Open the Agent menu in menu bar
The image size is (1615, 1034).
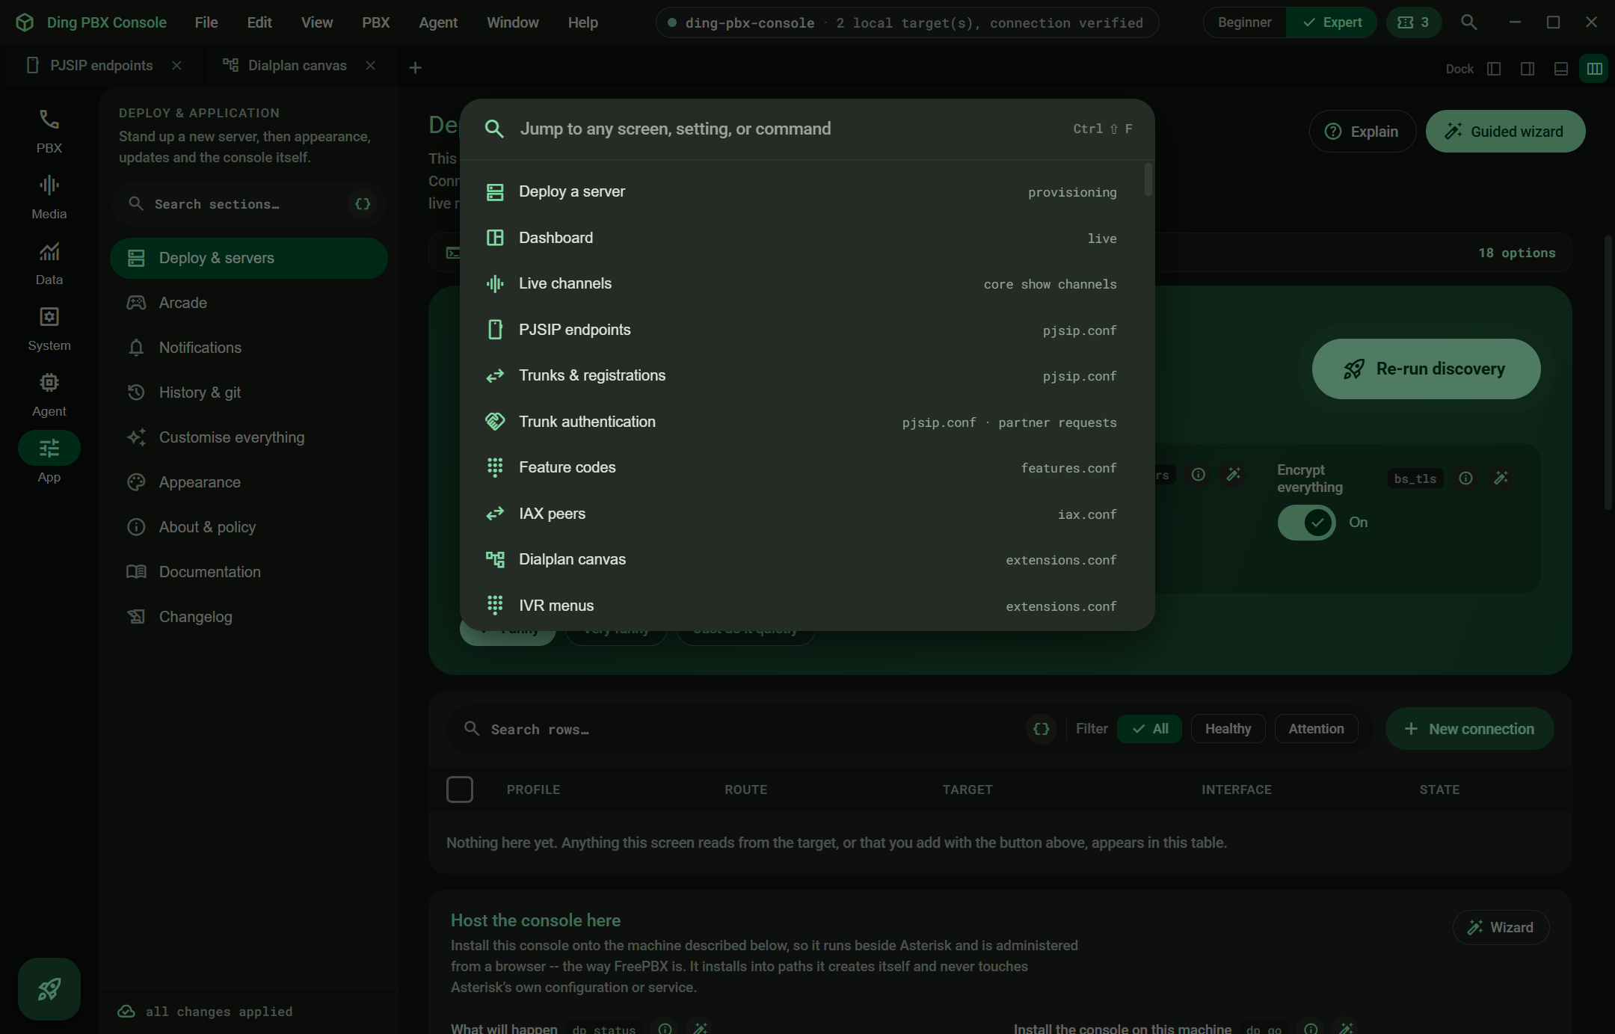pyautogui.click(x=438, y=22)
